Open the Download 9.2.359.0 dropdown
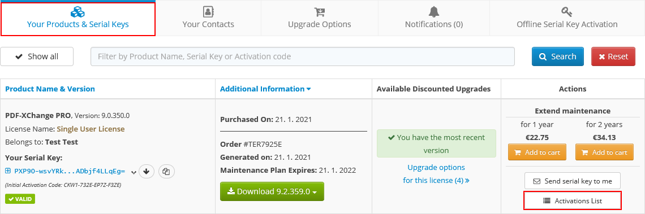 (272, 191)
